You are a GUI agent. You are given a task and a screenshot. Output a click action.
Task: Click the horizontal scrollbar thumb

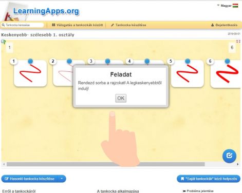coord(105,164)
